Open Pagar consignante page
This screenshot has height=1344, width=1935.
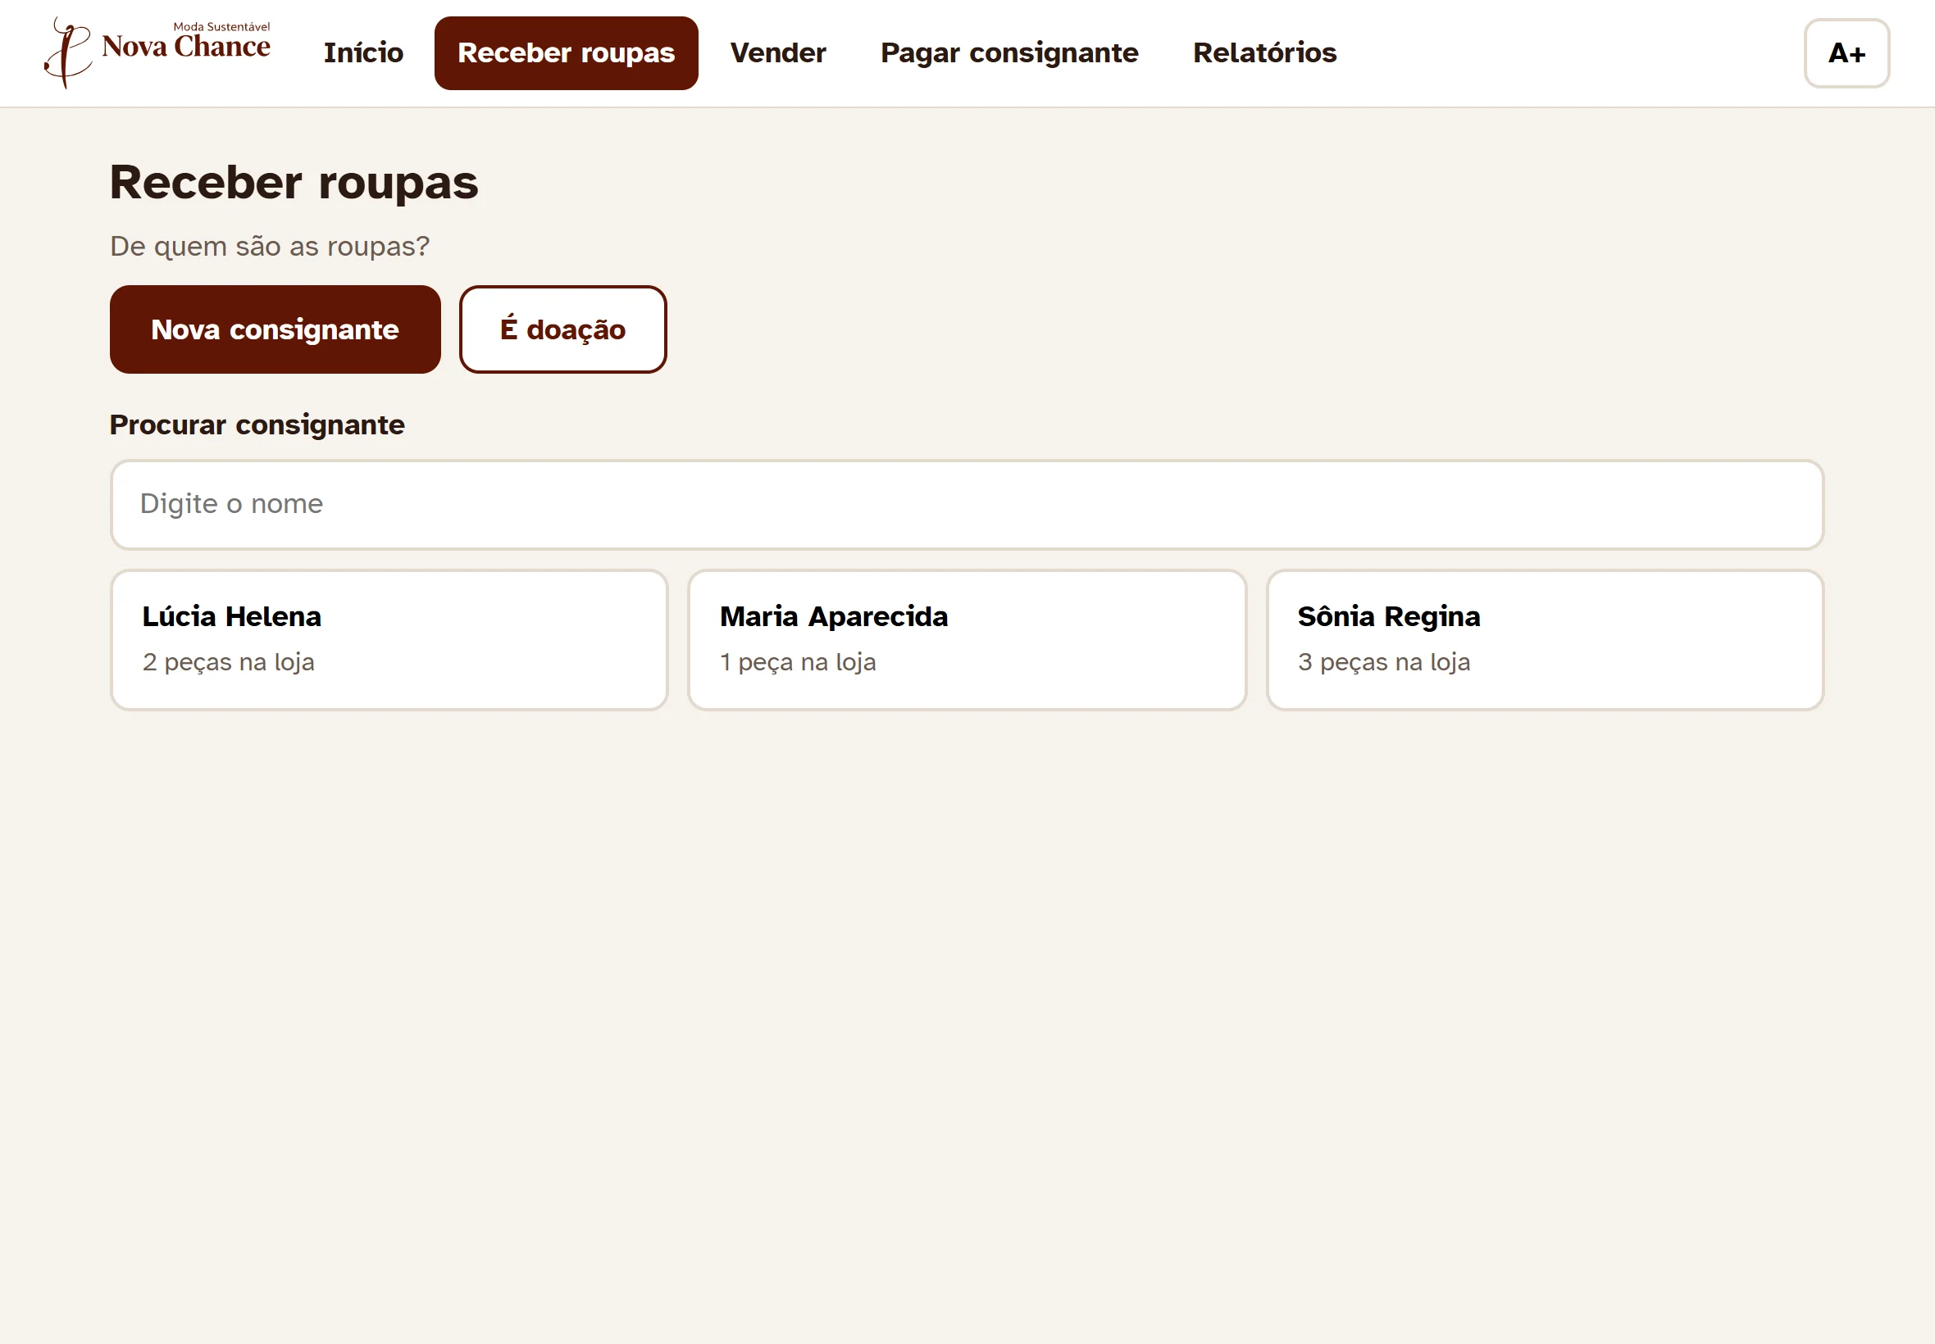pos(1009,53)
